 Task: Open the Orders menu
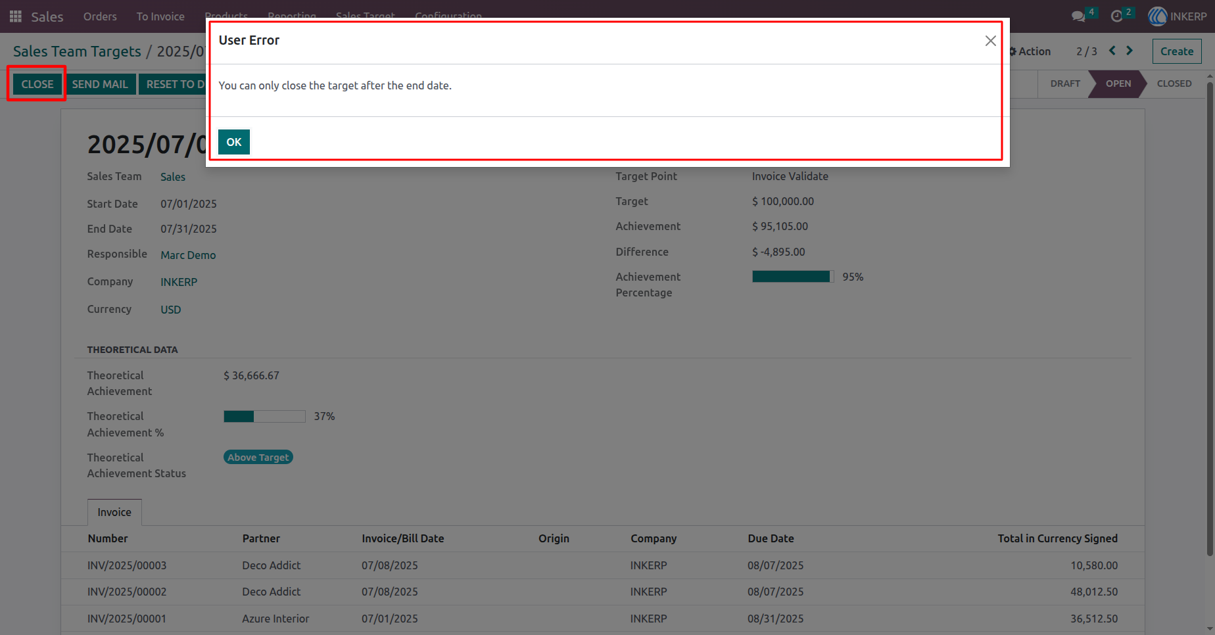[x=100, y=16]
